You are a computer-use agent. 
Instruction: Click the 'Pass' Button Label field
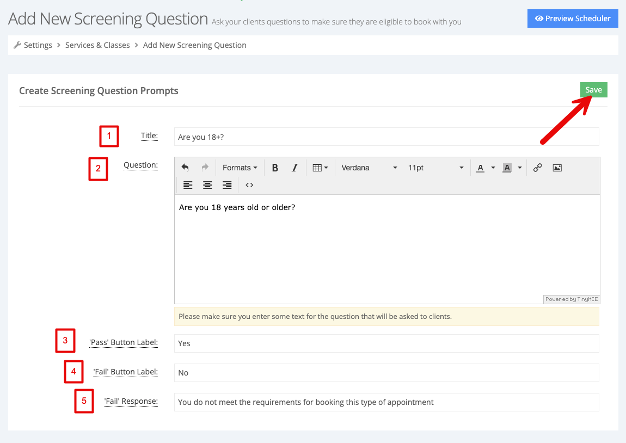coord(386,343)
